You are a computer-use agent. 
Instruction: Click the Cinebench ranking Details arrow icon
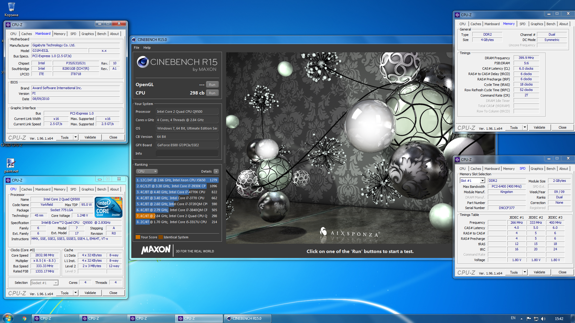(216, 171)
